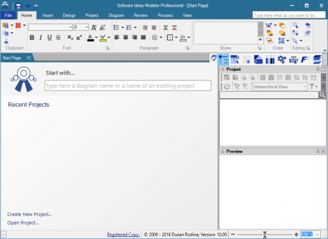
Task: Switch to the Diagram ribbon tab
Action: [x=116, y=16]
